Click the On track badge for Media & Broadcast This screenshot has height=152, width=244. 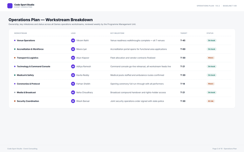pos(212,92)
